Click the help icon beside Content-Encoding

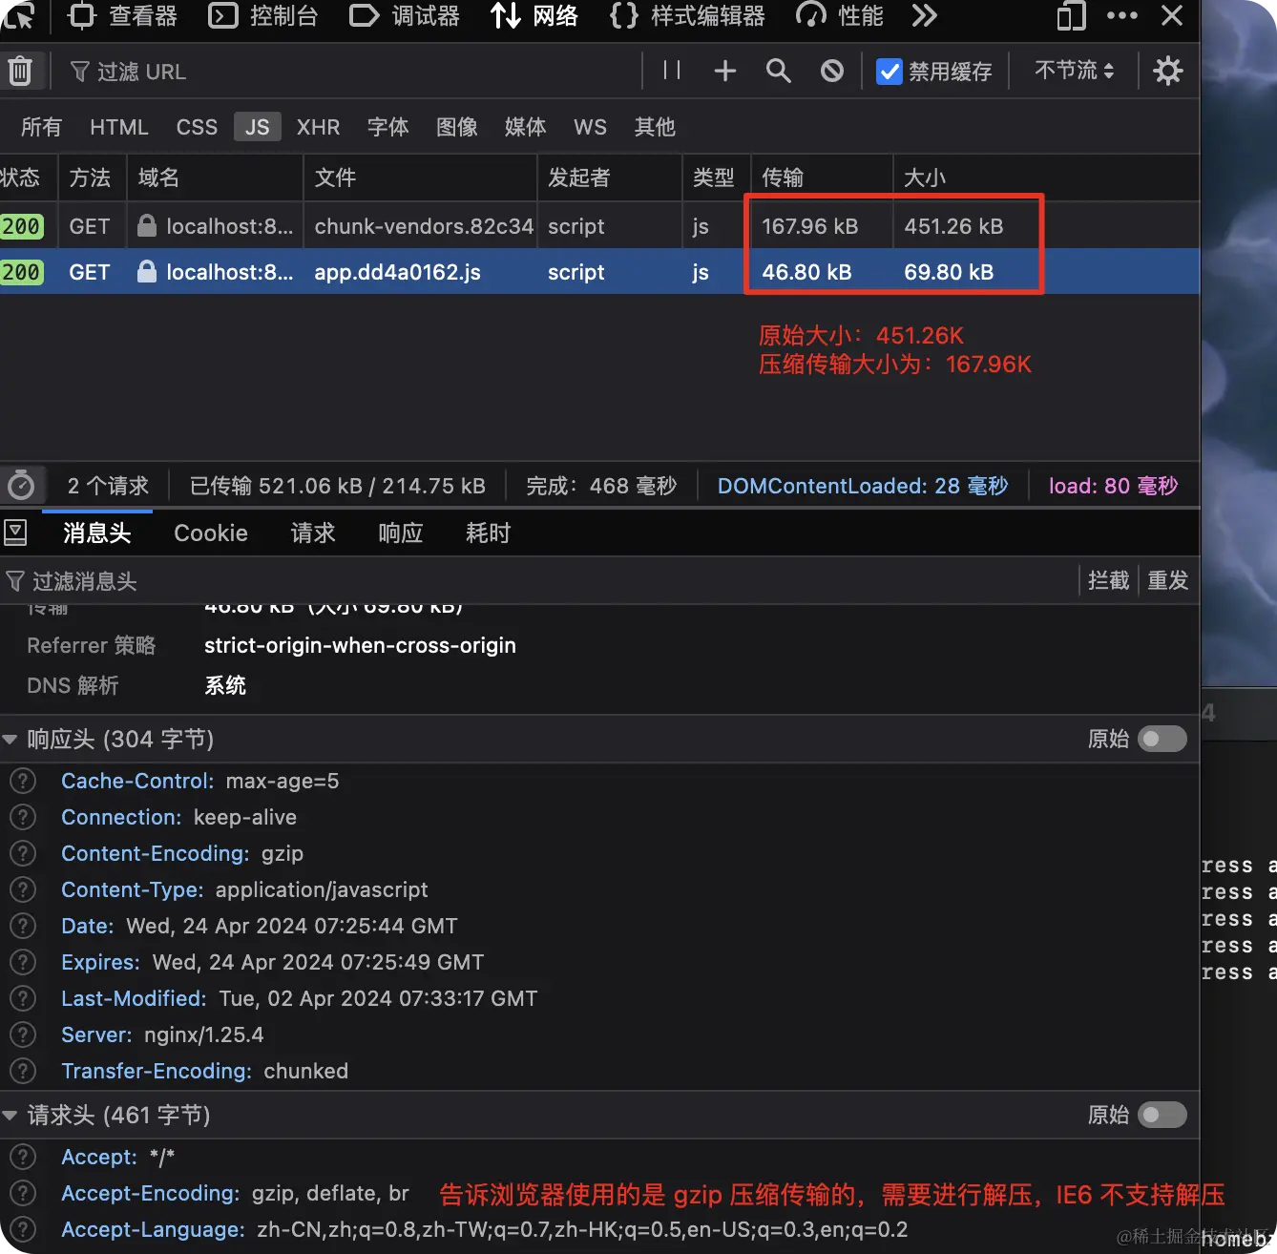point(22,853)
